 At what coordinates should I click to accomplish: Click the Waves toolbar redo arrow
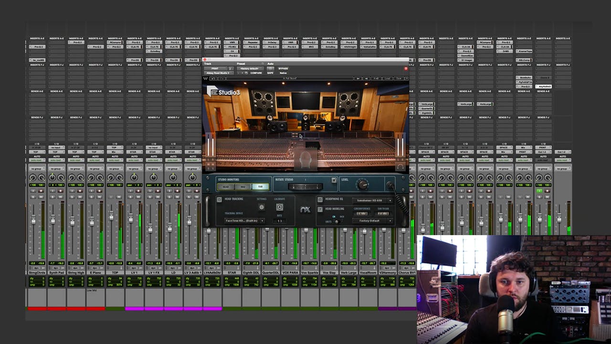pyautogui.click(x=222, y=78)
